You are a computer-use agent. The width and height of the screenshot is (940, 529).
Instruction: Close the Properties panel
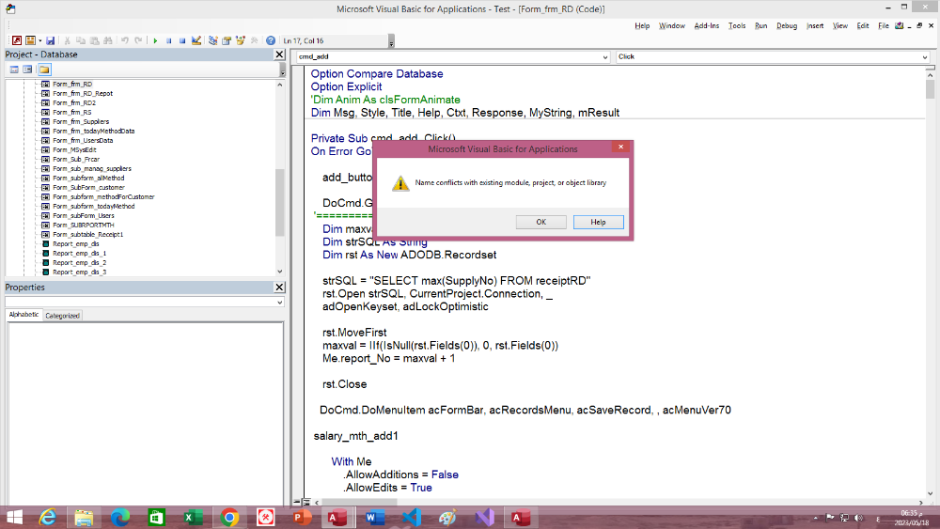coord(279,288)
